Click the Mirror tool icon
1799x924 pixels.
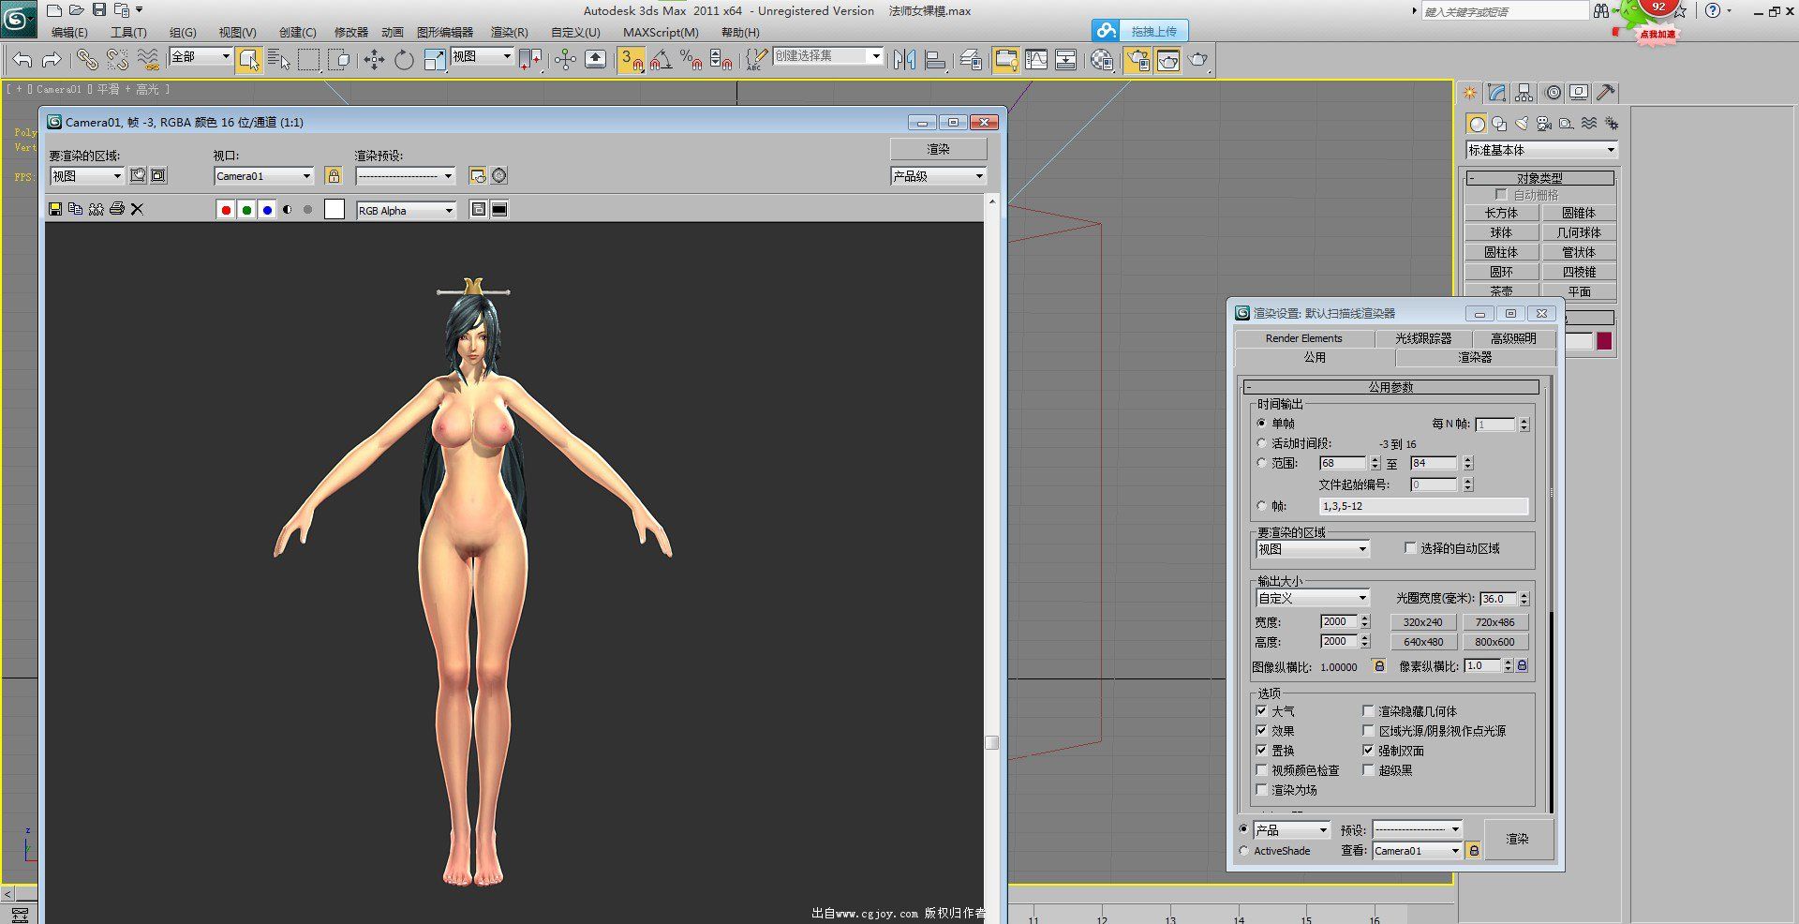pyautogui.click(x=904, y=60)
